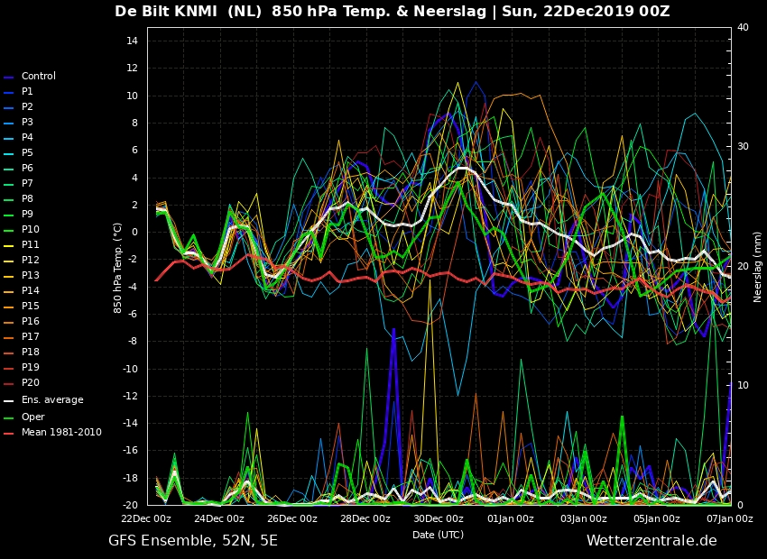
Task: Select the P20 legend entry
Action: coord(22,382)
